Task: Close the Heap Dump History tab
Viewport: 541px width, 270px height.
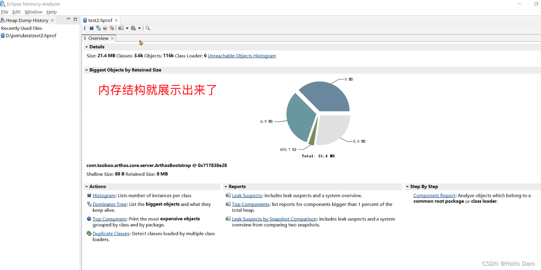Action: tap(52, 20)
